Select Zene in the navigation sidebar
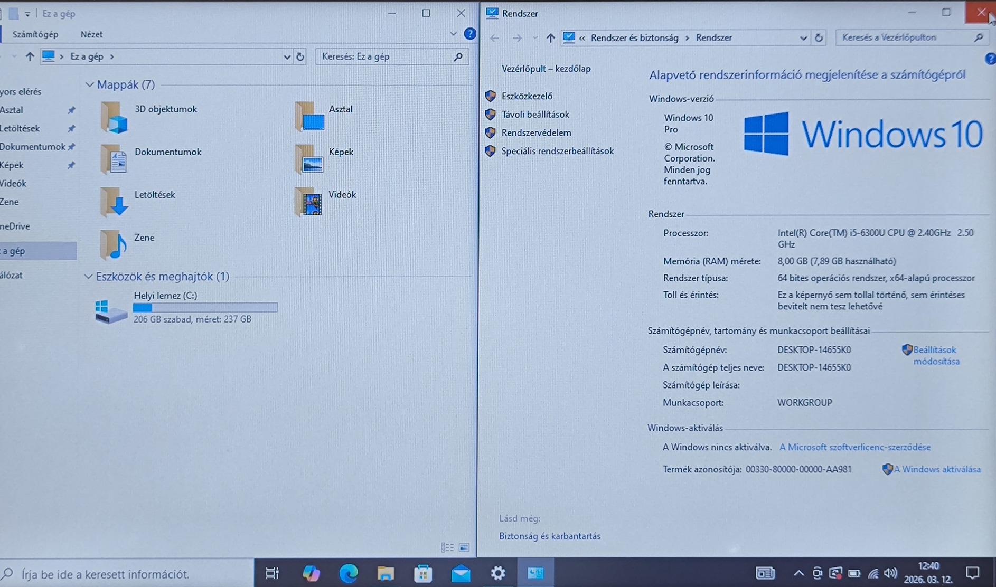The height and width of the screenshot is (587, 996). point(10,202)
